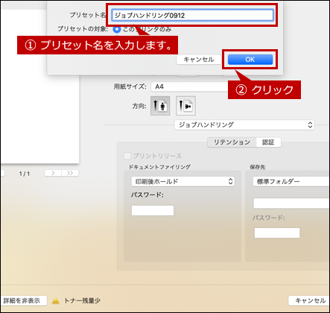This screenshot has width=330, height=313.
Task: Open the ジョブハンドリング panel dropdown
Action: [x=244, y=124]
